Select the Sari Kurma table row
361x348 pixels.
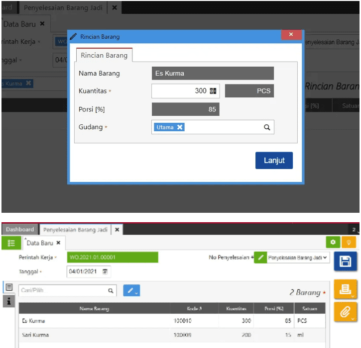[x=172, y=335]
